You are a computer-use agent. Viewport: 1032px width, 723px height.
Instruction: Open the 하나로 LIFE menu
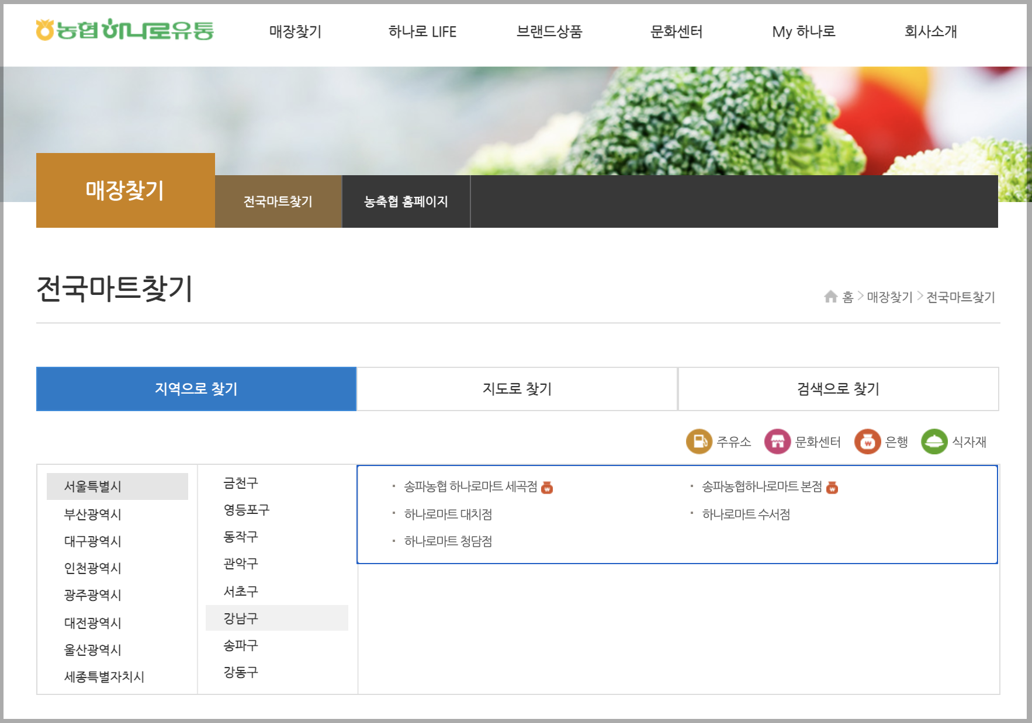tap(423, 32)
